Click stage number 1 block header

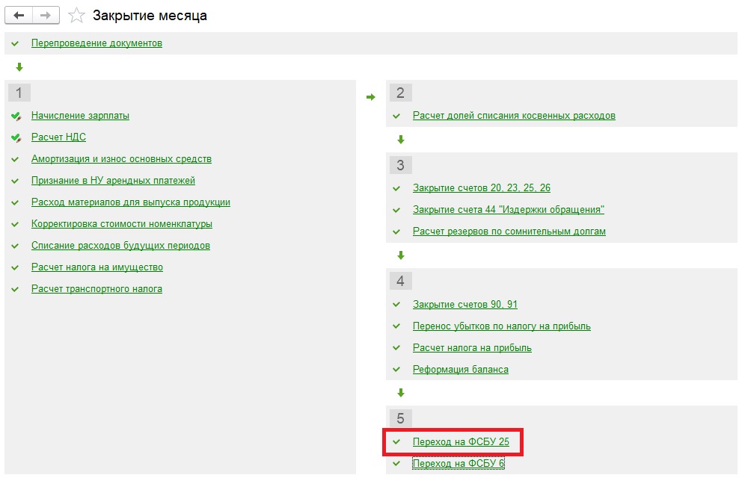click(x=19, y=93)
